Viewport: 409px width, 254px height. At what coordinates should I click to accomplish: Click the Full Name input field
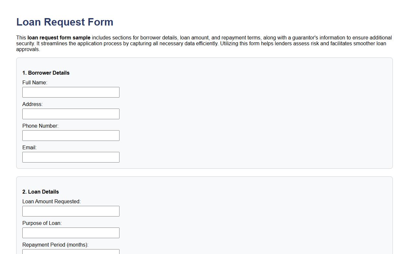71,92
